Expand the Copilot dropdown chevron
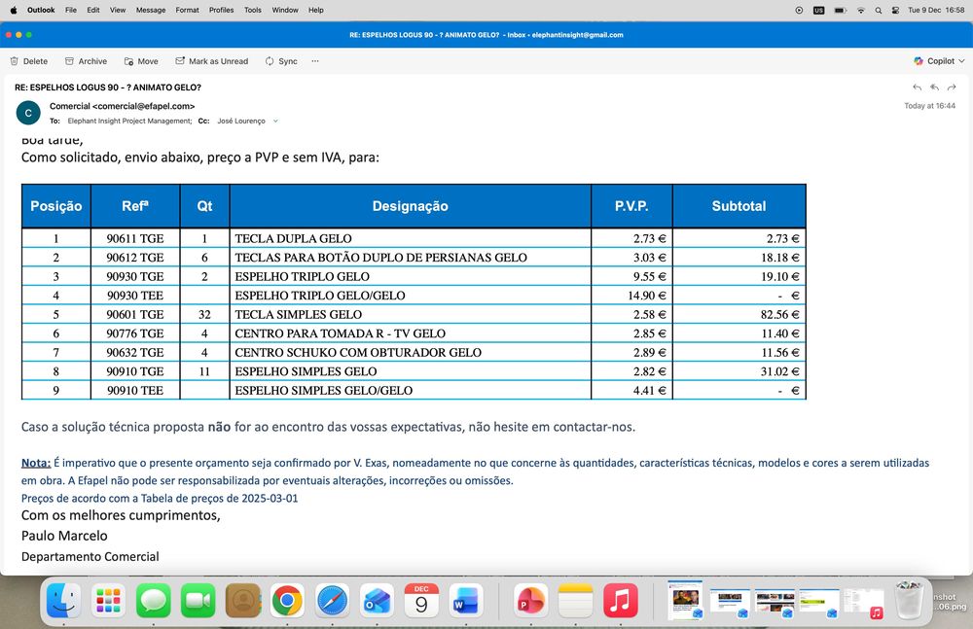The width and height of the screenshot is (973, 629). coord(962,61)
